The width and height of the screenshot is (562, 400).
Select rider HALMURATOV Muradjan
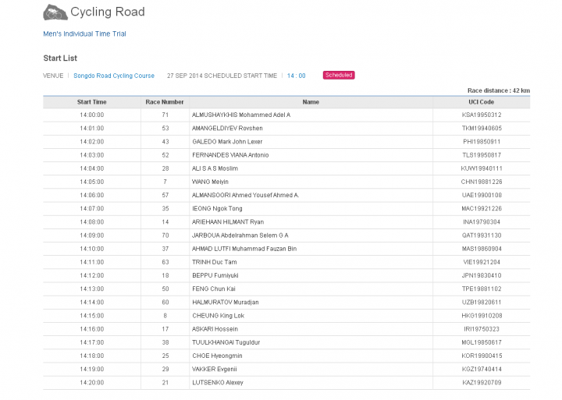coord(226,303)
